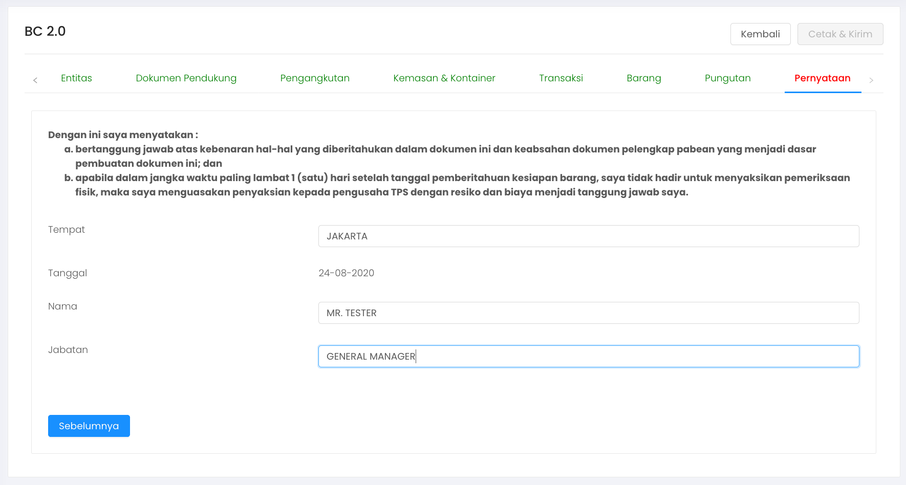
Task: Click the blue Sebelumnya button
Action: [89, 426]
